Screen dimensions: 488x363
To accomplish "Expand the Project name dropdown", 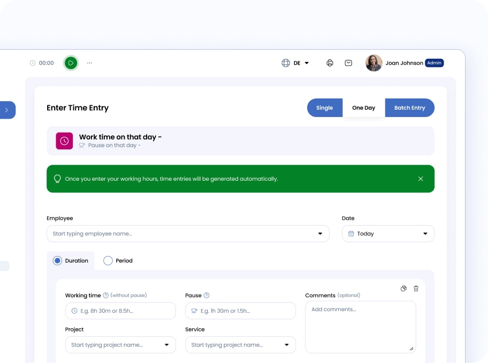I will 120,345.
